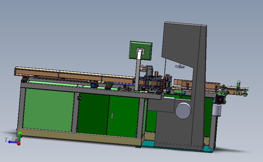This screenshot has height=162, width=263.
Task: Select the circular wheel cover on the saw
Action: click(x=183, y=111)
